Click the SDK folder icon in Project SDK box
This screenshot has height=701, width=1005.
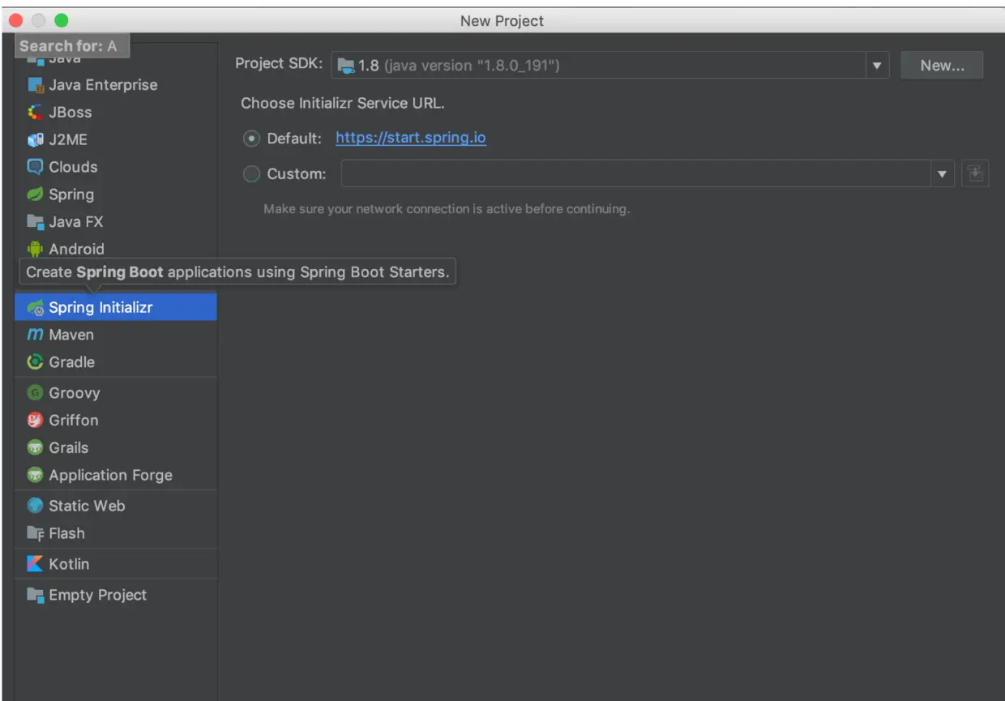tap(346, 66)
